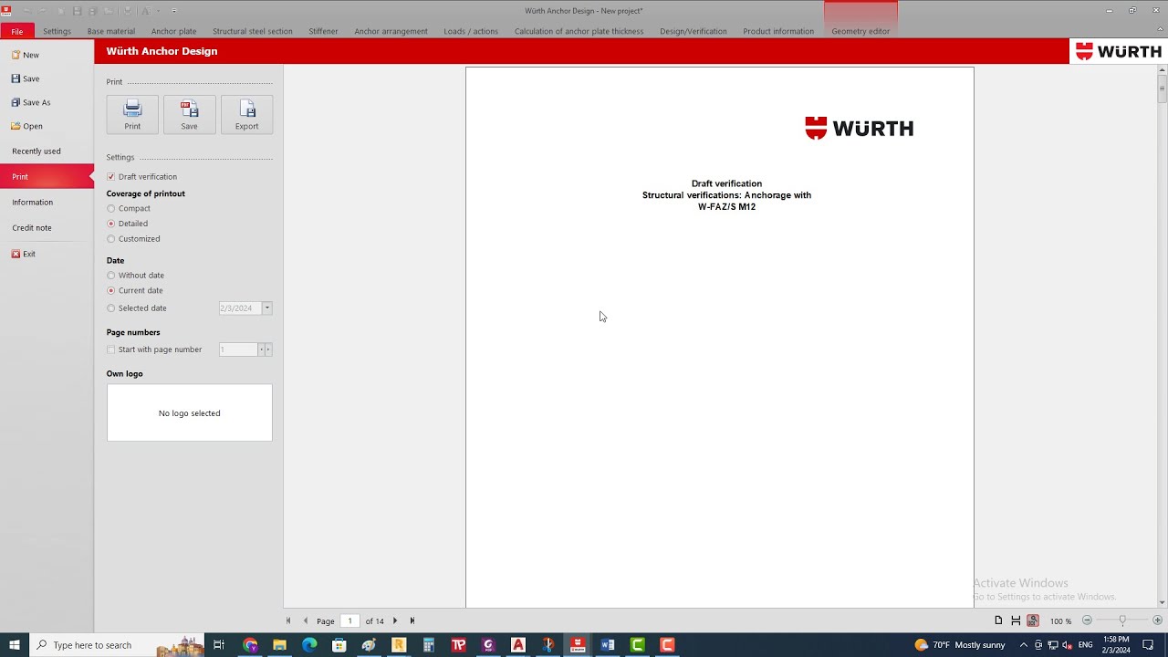The image size is (1168, 657).
Task: Open the quick access toolbar customize dropdown
Action: 174,11
